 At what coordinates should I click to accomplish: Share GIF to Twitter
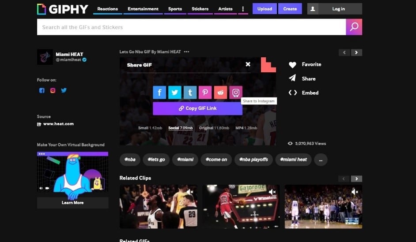coord(175,93)
